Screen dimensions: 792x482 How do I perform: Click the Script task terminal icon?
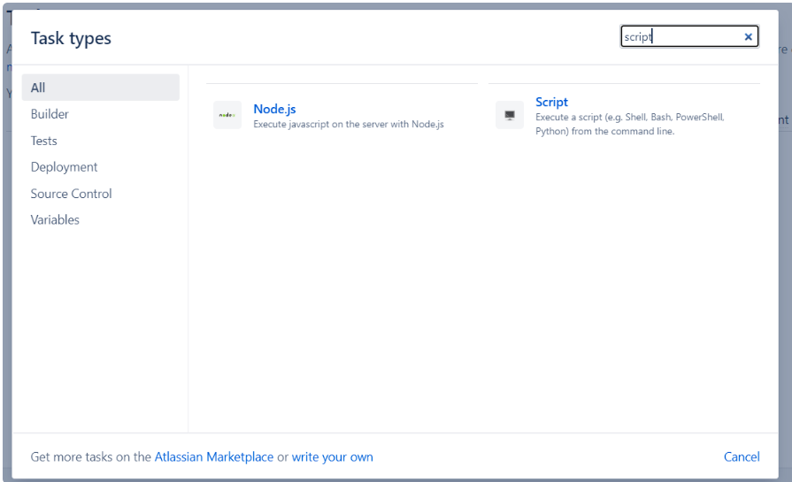click(510, 115)
